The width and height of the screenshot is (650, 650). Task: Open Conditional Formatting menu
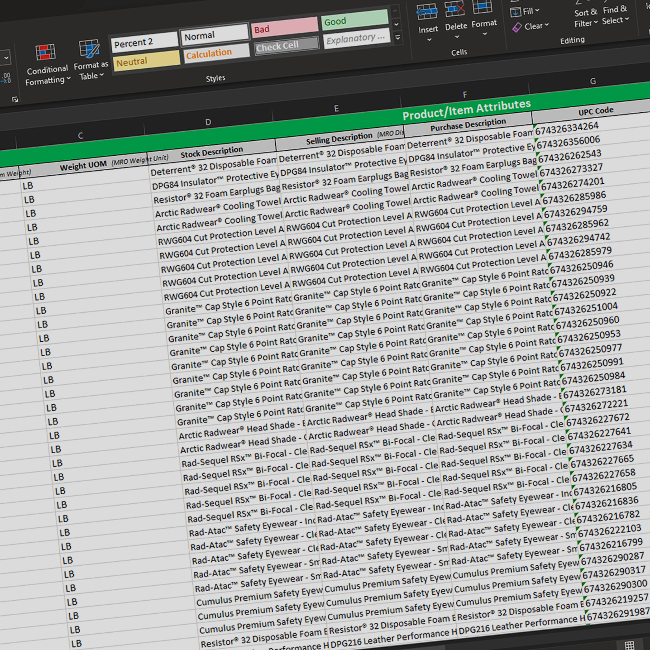click(x=47, y=66)
